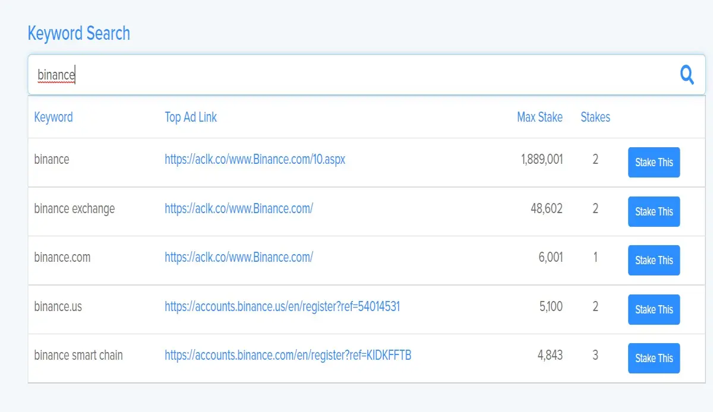713x412 pixels.
Task: Click the 1,889,001 max stake value
Action: click(542, 159)
